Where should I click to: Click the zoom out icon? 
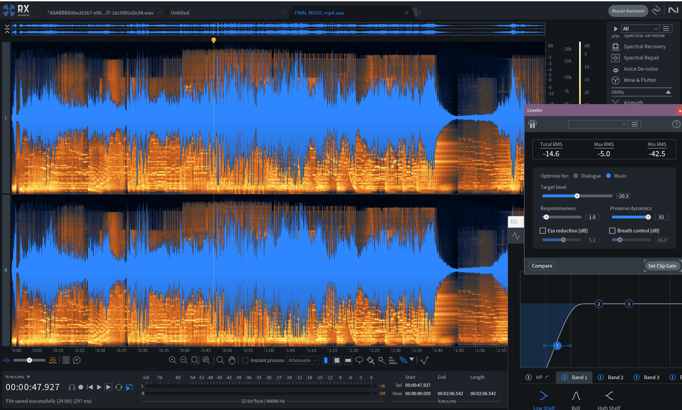click(x=184, y=360)
